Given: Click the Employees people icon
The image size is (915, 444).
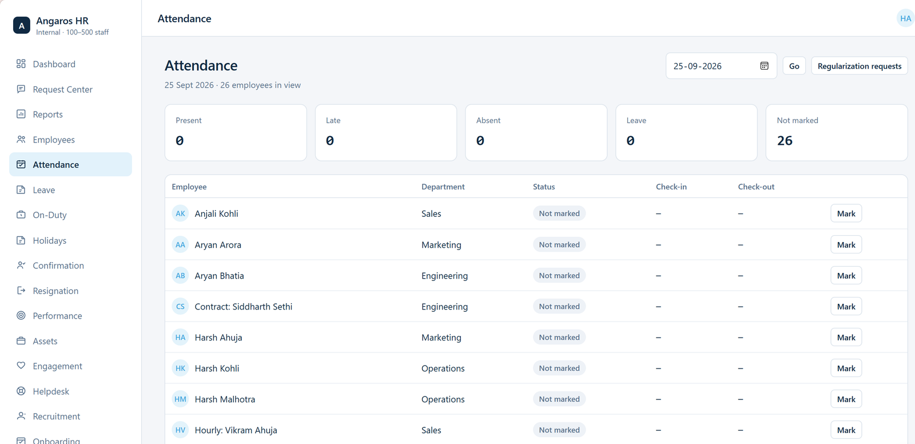Looking at the screenshot, I should (x=21, y=139).
